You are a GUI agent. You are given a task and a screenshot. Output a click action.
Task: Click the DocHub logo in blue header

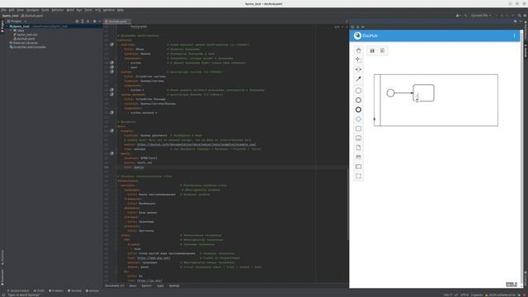click(357, 35)
